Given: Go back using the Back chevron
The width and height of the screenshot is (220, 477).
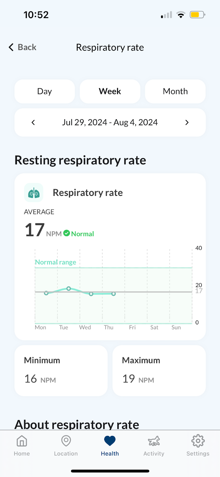Looking at the screenshot, I should click(11, 47).
